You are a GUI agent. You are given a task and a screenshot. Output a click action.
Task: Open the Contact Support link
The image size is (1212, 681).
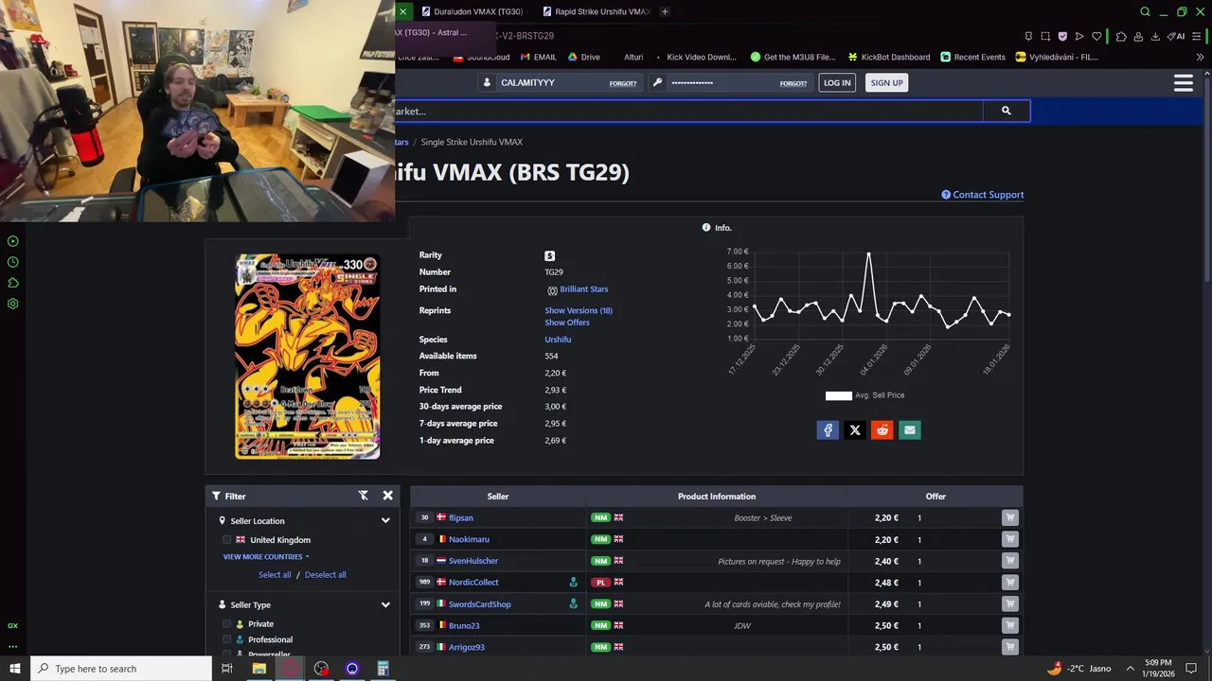pyautogui.click(x=982, y=195)
